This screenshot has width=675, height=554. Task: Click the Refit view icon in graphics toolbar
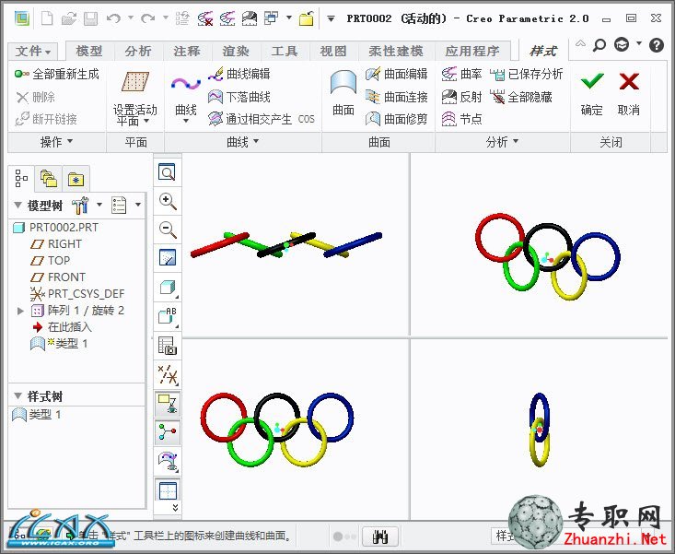point(167,172)
